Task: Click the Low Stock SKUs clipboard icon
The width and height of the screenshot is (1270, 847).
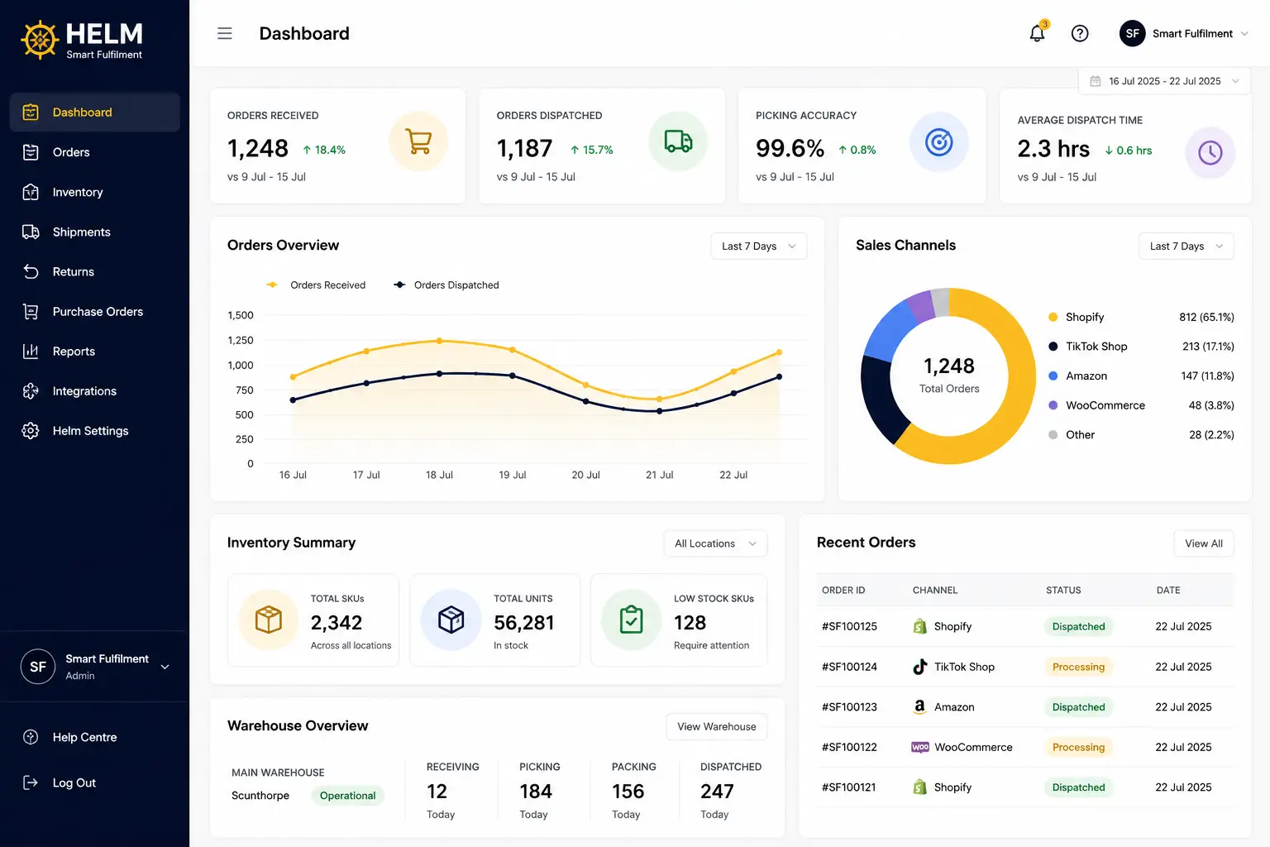Action: (632, 620)
